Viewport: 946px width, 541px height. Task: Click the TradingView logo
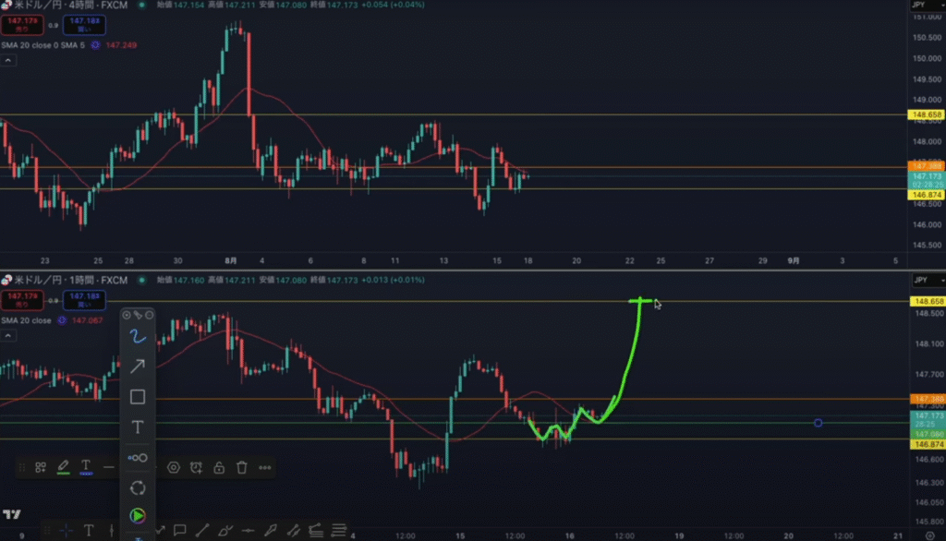(x=11, y=514)
